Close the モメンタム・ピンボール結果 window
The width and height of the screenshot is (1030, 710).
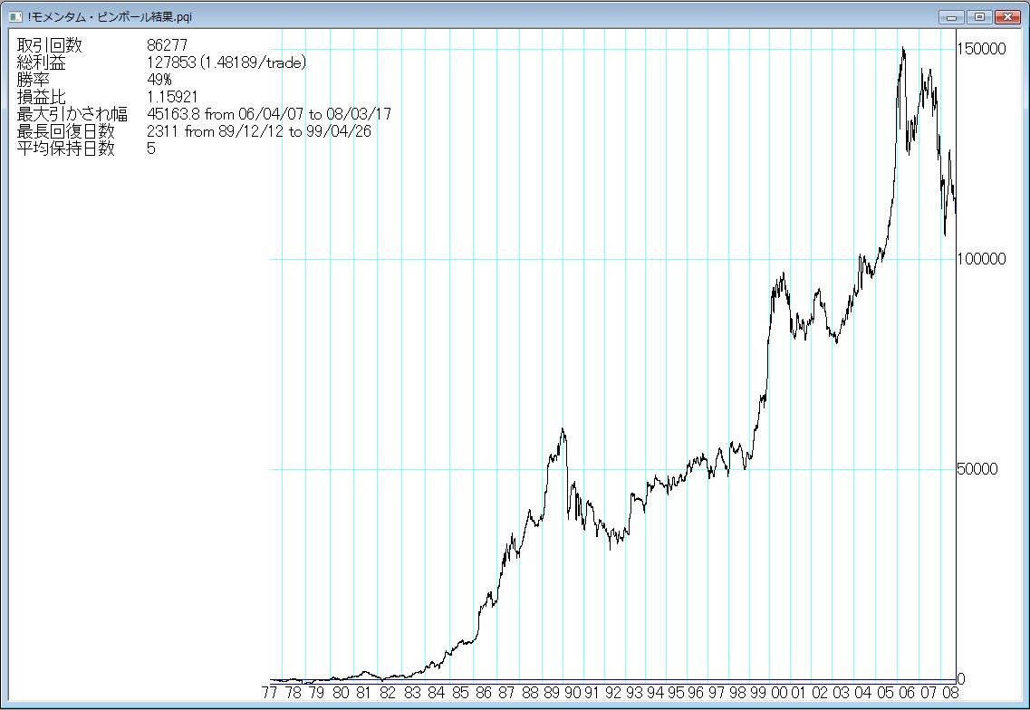click(x=1006, y=16)
